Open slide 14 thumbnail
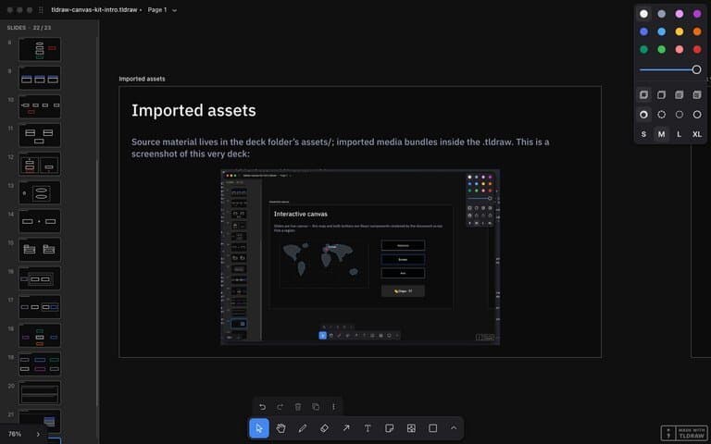The width and height of the screenshot is (711, 444). [40, 221]
